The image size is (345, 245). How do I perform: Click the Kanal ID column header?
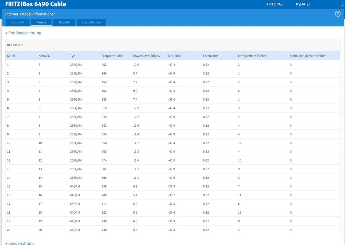click(x=44, y=56)
